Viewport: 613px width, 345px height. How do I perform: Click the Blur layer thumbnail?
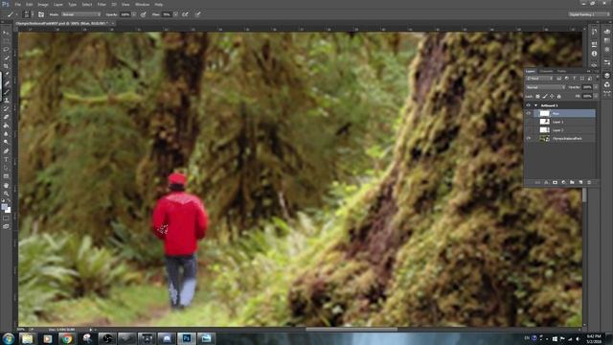pos(545,113)
